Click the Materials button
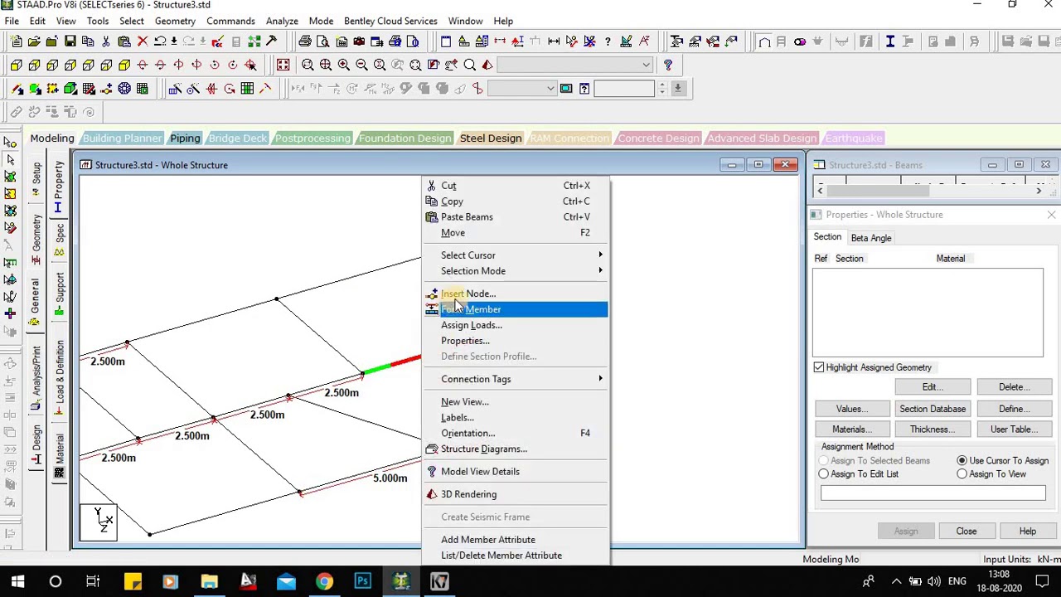The width and height of the screenshot is (1061, 597). tap(852, 430)
